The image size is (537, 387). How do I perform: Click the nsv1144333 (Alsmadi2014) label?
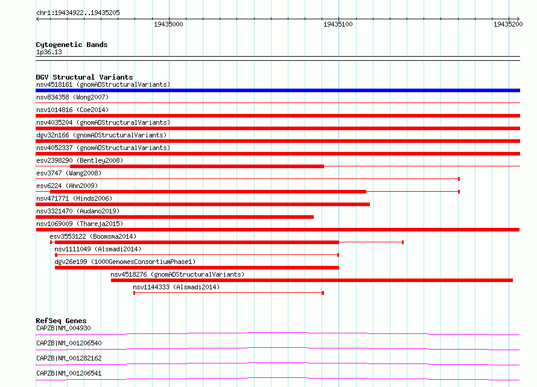coord(176,287)
